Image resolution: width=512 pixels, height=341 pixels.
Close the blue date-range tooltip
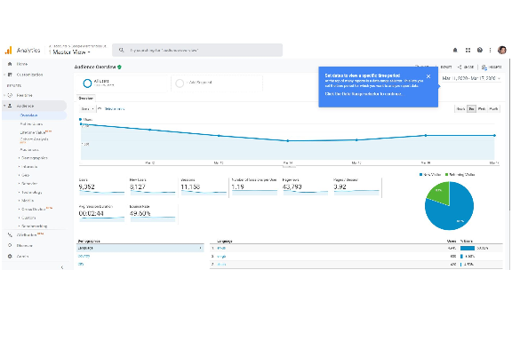coord(428,76)
